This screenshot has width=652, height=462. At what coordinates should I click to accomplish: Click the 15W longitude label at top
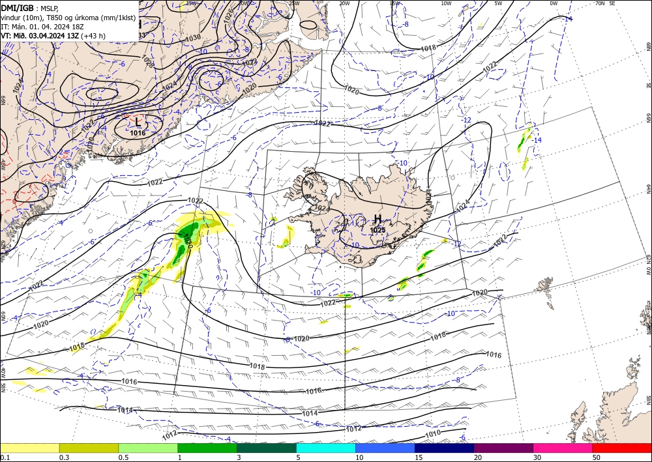[395, 3]
